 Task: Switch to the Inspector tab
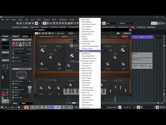(16, 36)
